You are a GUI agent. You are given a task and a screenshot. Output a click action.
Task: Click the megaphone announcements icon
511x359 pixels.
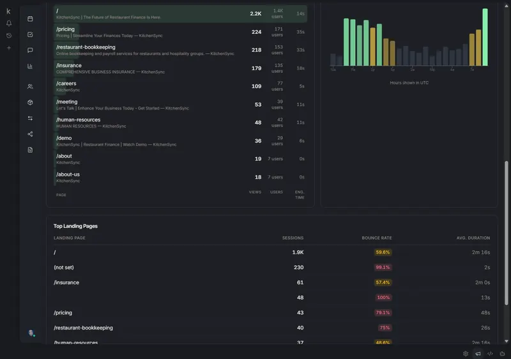[478, 353]
